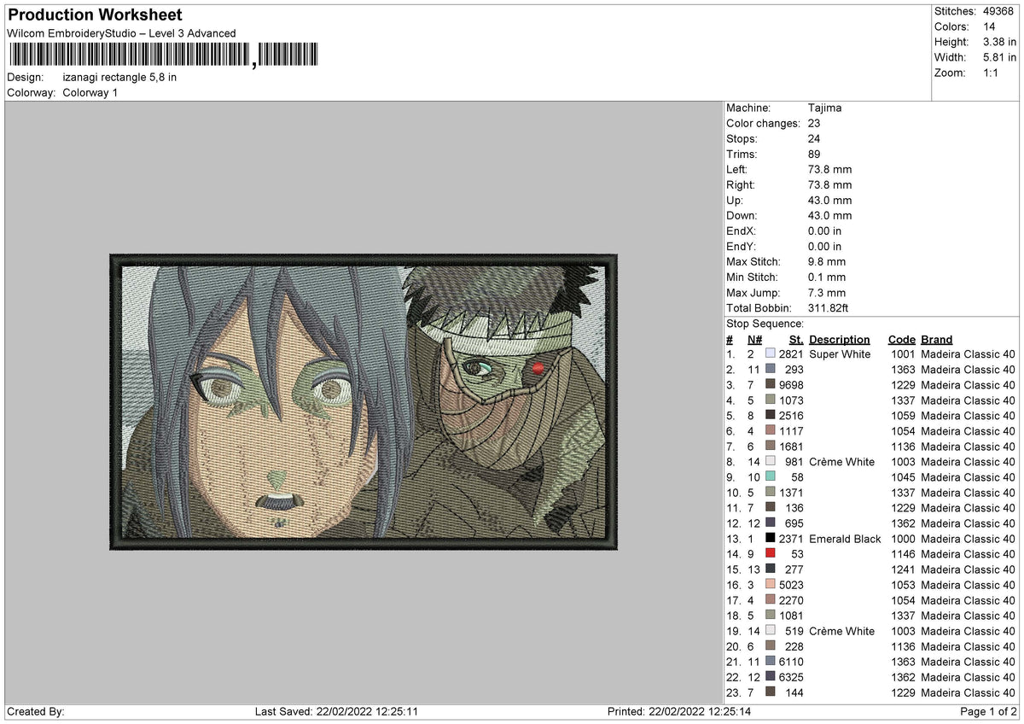Viewport: 1024px width, 724px height.
Task: Click the swatch in stop 7 (1681 stitches)
Action: (x=771, y=447)
